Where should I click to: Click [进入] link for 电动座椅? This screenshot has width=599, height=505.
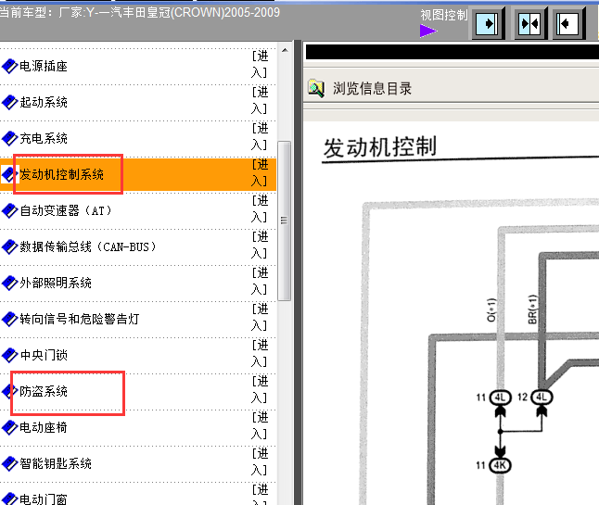point(260,425)
